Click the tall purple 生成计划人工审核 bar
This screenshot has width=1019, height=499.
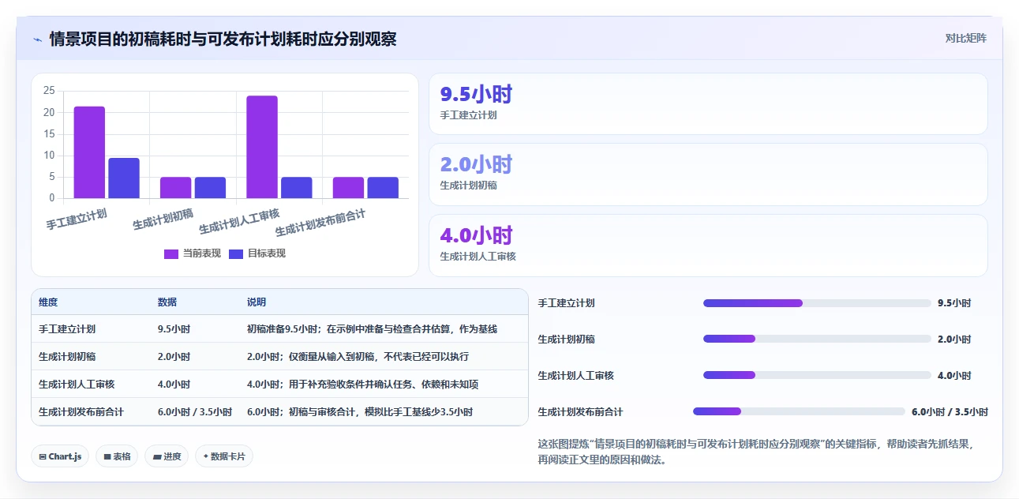(x=262, y=147)
